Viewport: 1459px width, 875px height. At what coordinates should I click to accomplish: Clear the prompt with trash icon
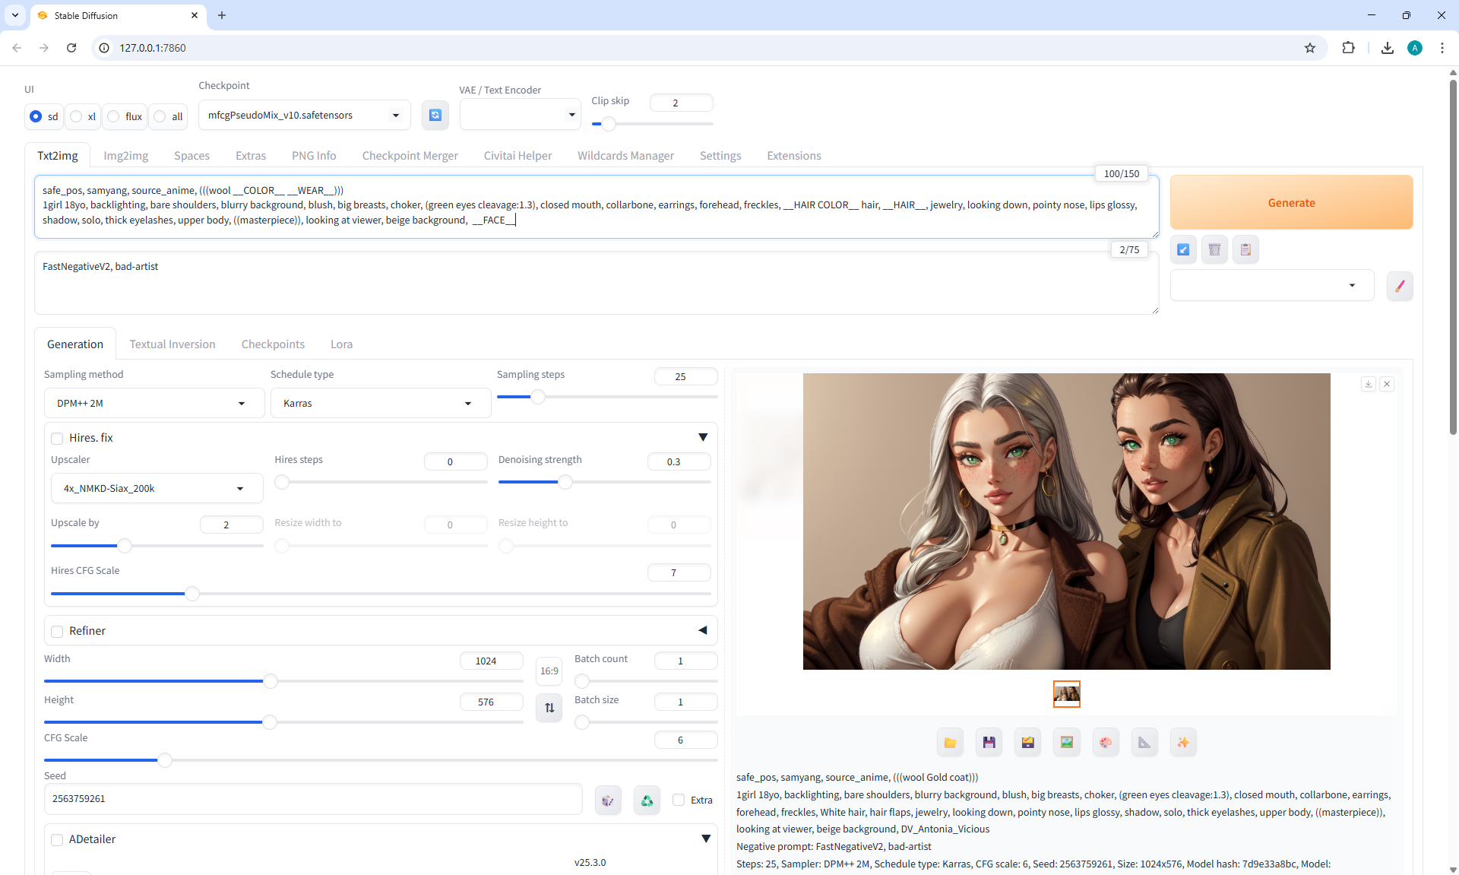(1214, 249)
